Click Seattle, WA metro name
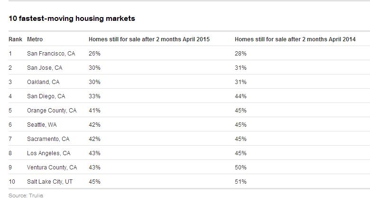 (42, 125)
